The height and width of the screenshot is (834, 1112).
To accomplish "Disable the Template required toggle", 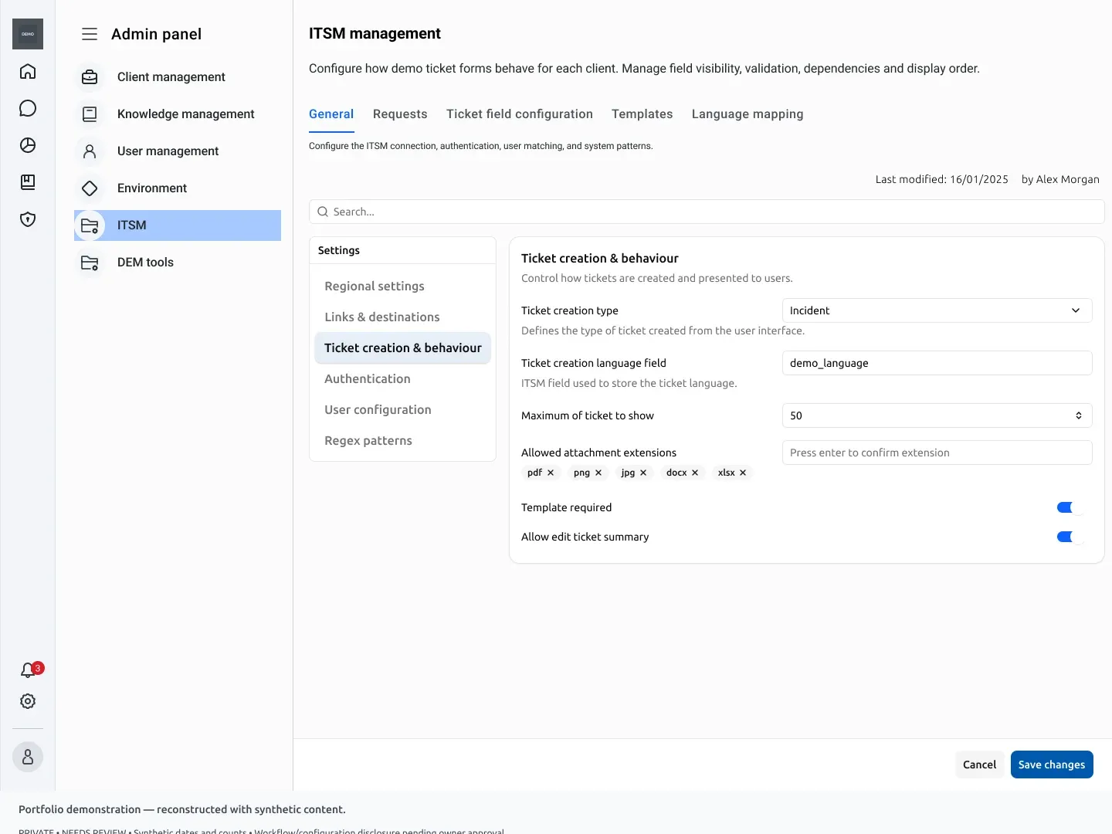I will 1070,507.
